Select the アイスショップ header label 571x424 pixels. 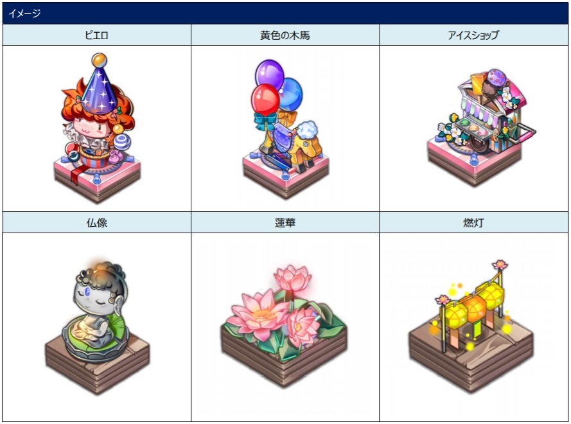click(x=473, y=35)
